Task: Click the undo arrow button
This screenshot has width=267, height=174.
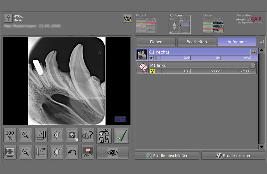Action: pyautogui.click(x=72, y=152)
